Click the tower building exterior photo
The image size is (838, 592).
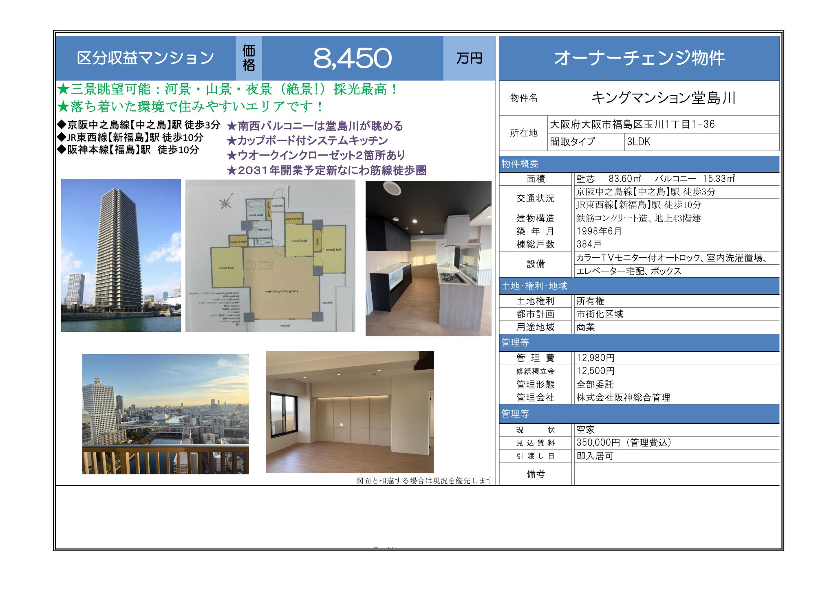[x=121, y=255]
